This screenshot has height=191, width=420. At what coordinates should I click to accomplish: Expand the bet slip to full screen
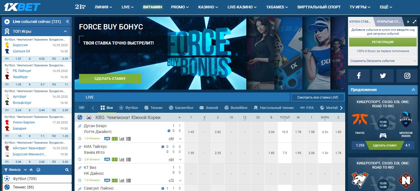[414, 22]
